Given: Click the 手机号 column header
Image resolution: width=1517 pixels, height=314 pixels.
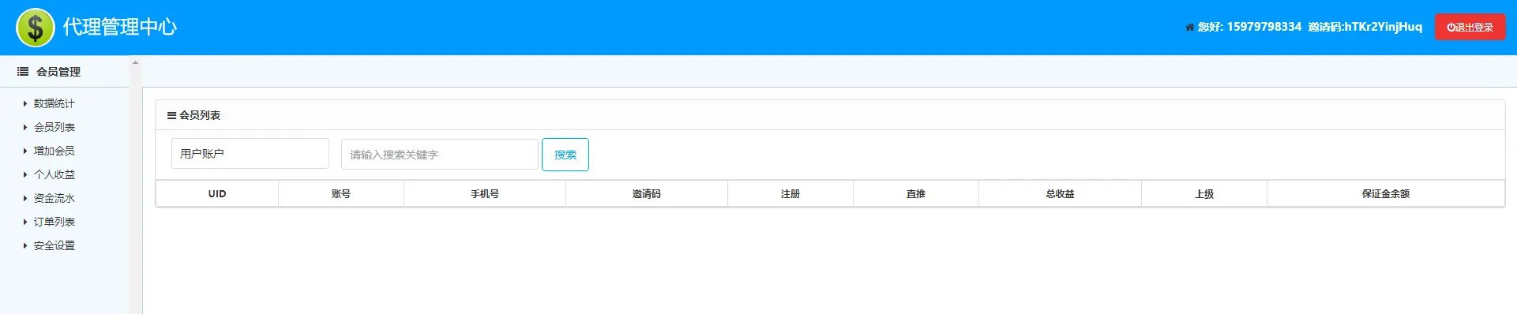Looking at the screenshot, I should pos(485,194).
